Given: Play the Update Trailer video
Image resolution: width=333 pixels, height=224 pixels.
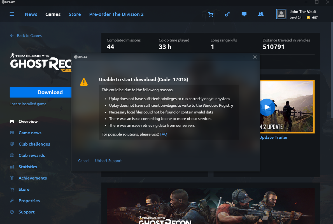Looking at the screenshot, I should point(267,107).
